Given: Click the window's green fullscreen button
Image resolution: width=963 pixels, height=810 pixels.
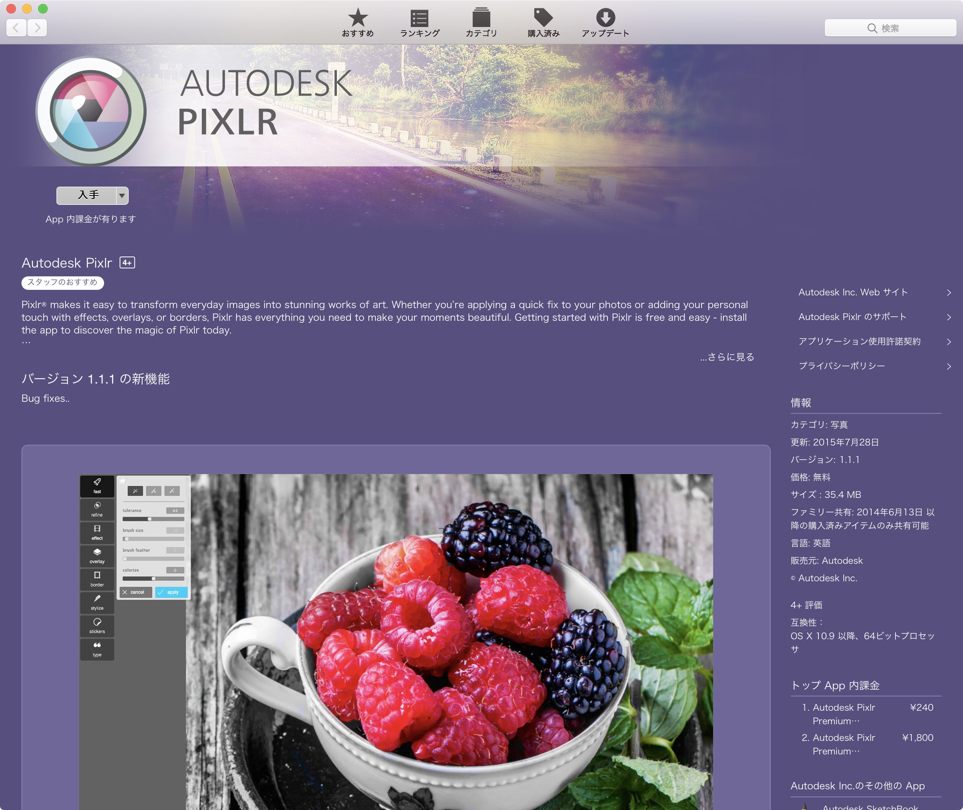Looking at the screenshot, I should tap(43, 8).
